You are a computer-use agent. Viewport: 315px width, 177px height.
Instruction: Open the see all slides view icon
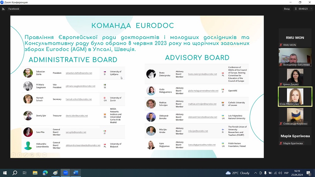tap(32, 155)
